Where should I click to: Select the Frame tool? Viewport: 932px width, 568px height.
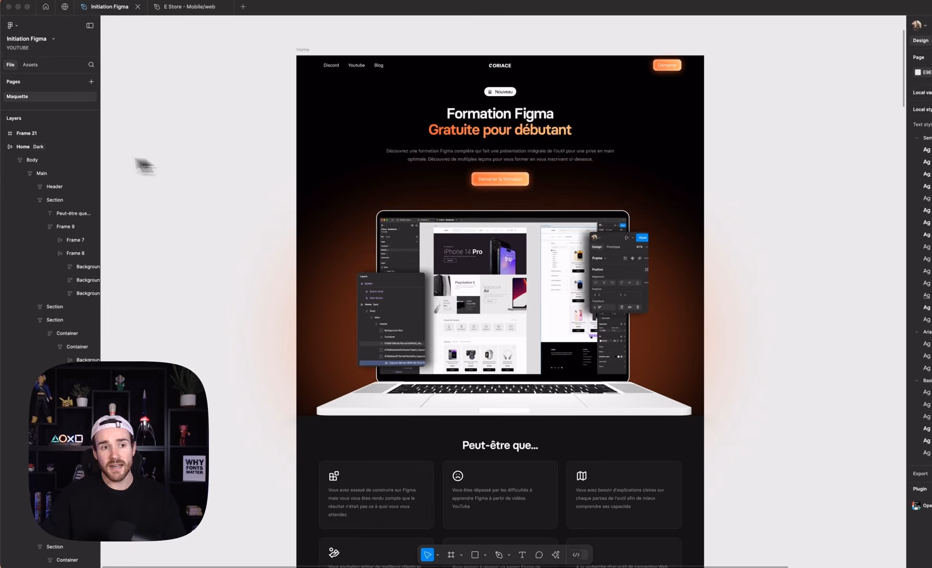451,554
